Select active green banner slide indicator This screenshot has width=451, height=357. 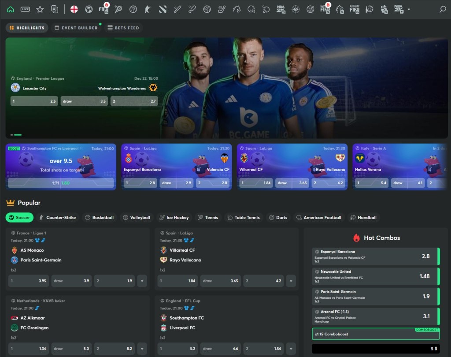tap(18, 135)
